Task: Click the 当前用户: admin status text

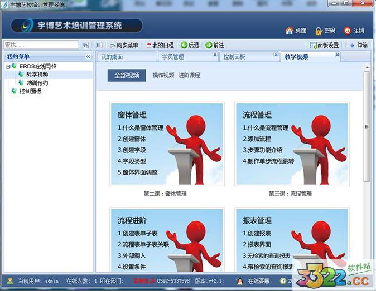Action: 38,281
